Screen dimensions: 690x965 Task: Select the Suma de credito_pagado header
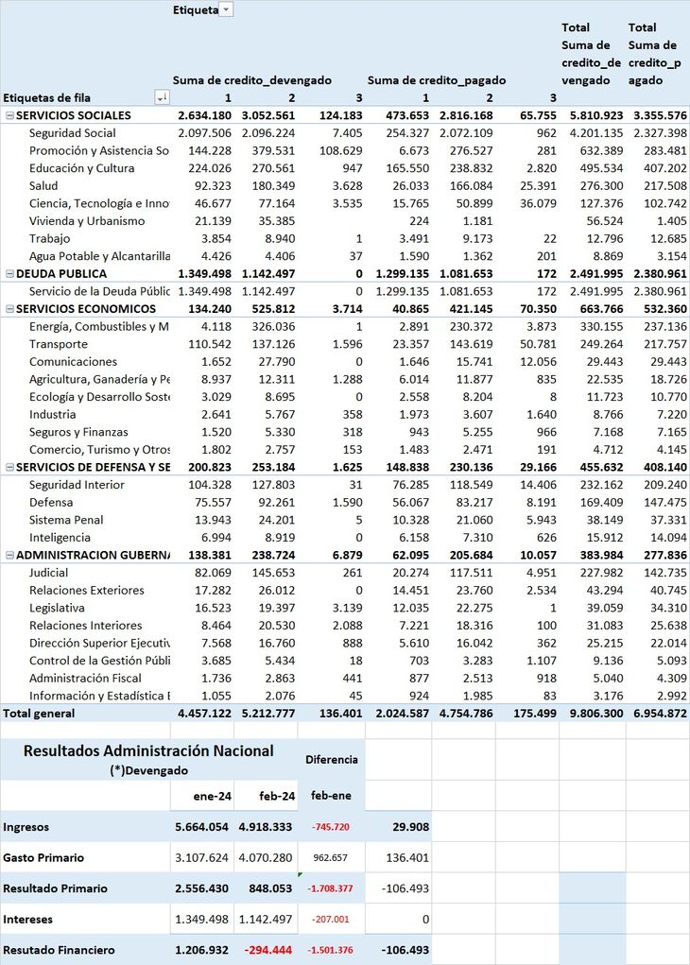point(437,80)
